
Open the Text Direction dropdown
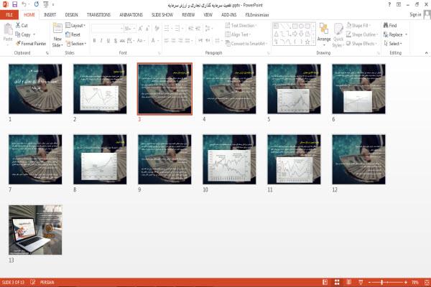coord(241,25)
